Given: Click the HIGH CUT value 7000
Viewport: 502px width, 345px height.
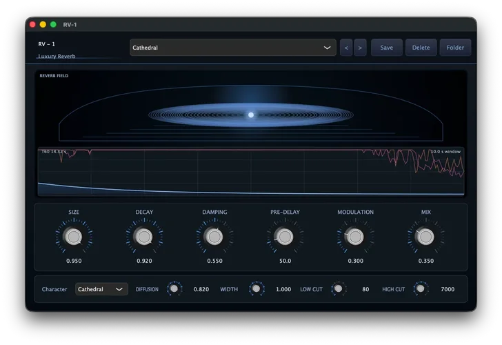Looking at the screenshot, I should point(448,289).
